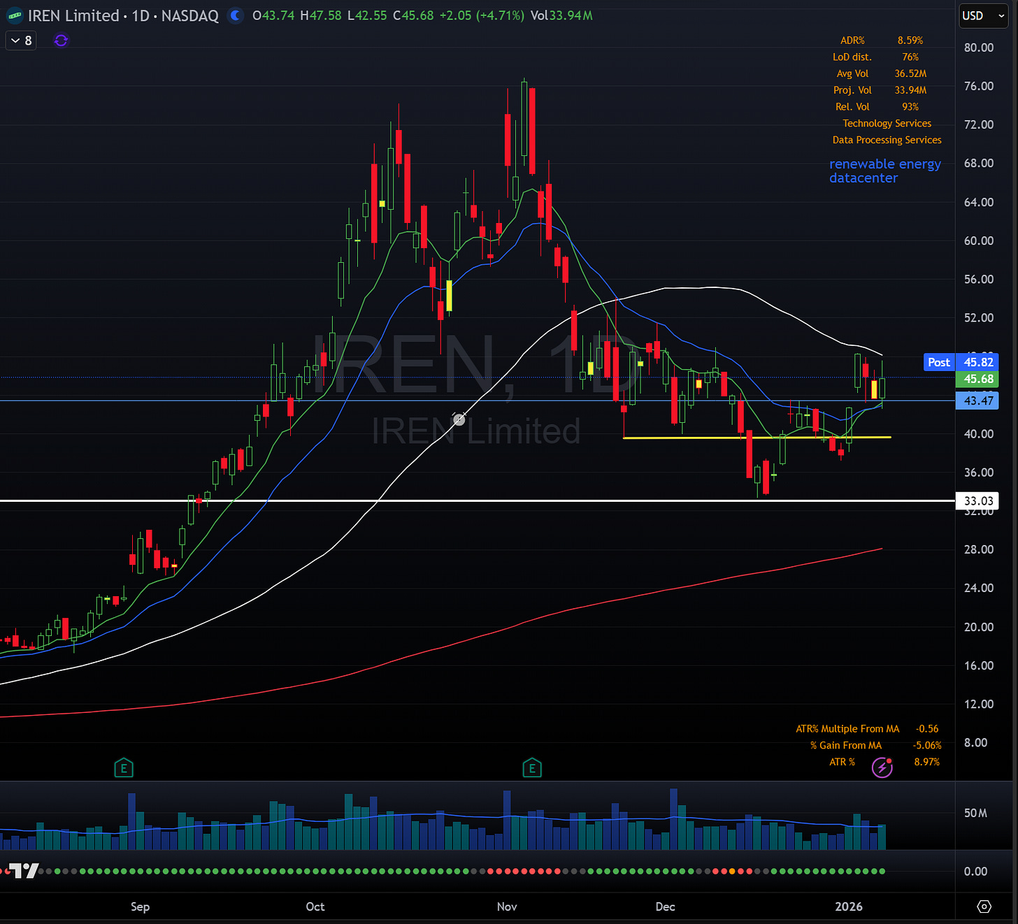Viewport: 1018px width, 924px height.
Task: Click the purple sync arrows icon
Action: [x=61, y=41]
